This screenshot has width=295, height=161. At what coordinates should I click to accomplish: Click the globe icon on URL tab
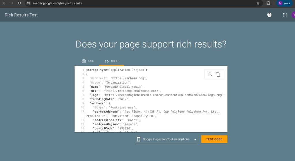[x=84, y=61]
